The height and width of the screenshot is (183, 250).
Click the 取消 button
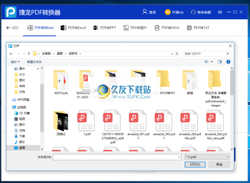219,165
